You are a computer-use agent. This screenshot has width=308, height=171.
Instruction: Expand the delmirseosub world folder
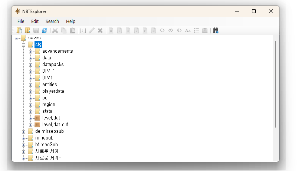point(24,132)
